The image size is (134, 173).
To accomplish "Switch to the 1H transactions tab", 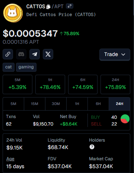I will click(77, 104).
